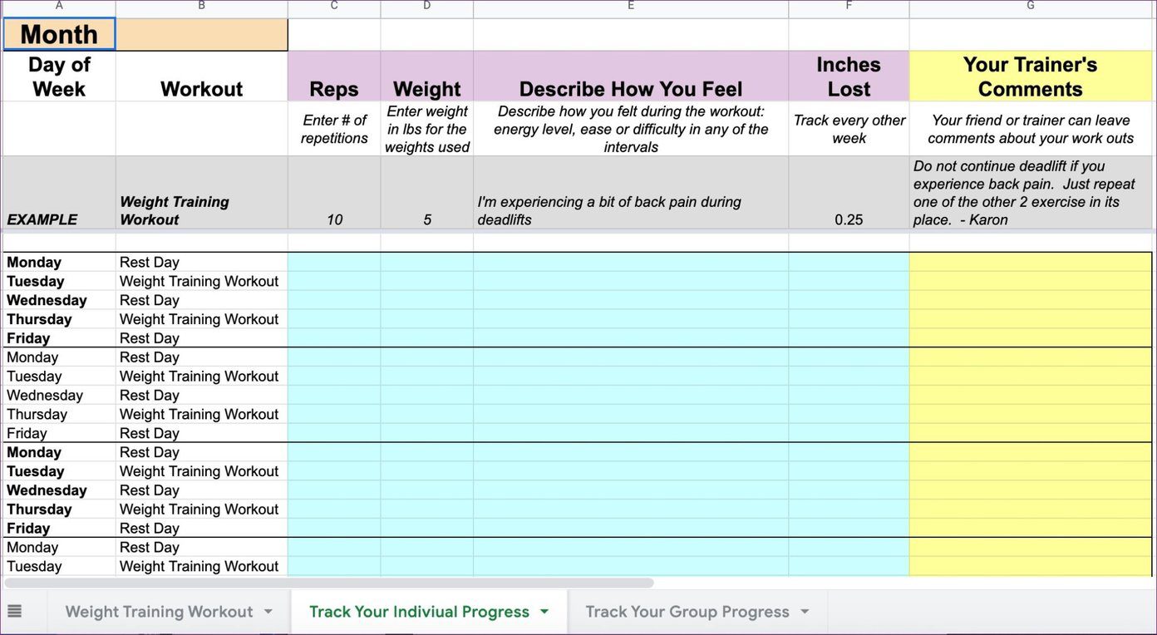Select the "Day of Week" header cell
Image resolution: width=1157 pixels, height=635 pixels.
pyautogui.click(x=59, y=76)
